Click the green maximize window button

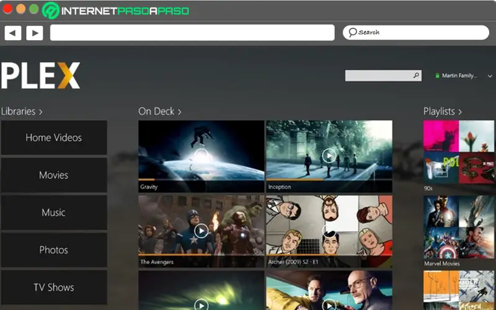(34, 9)
